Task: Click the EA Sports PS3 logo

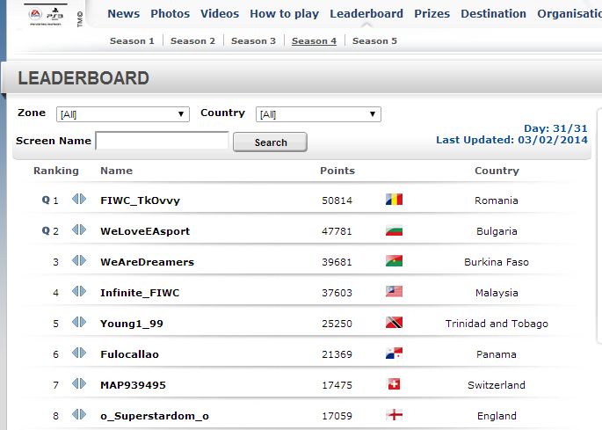Action: coord(49,15)
